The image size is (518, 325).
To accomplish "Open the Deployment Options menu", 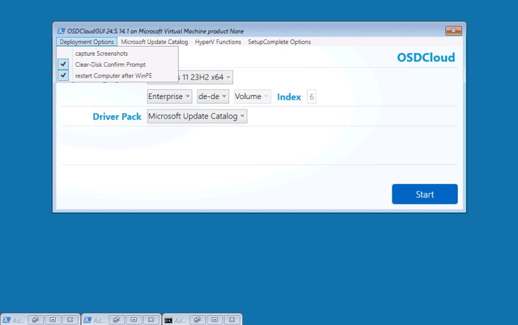I will (87, 42).
